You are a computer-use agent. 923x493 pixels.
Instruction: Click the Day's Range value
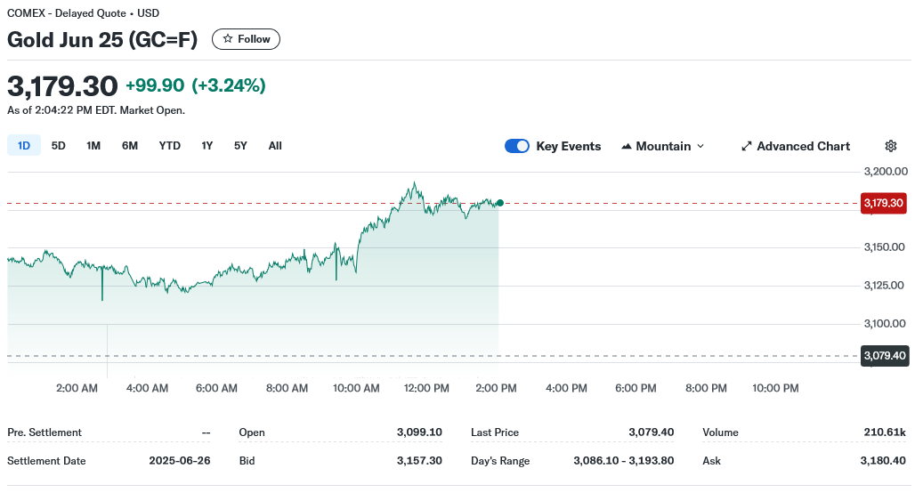point(623,461)
